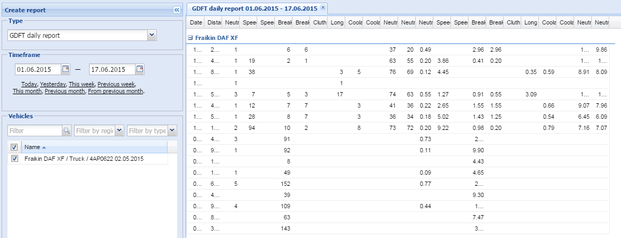Viewport: 621px width, 238px height.
Task: Collapse the Fraikin DAF XF group
Action: click(190, 38)
